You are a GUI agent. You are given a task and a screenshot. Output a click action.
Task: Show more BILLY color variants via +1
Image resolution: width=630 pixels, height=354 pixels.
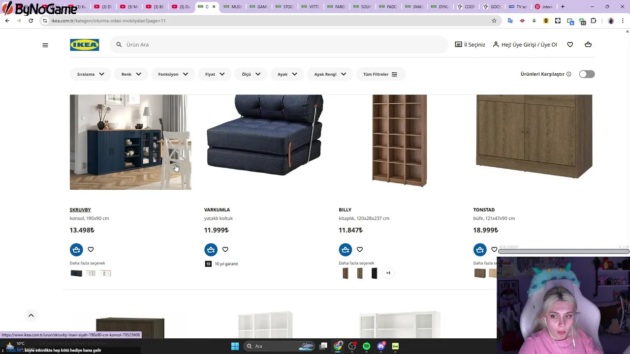click(x=388, y=273)
